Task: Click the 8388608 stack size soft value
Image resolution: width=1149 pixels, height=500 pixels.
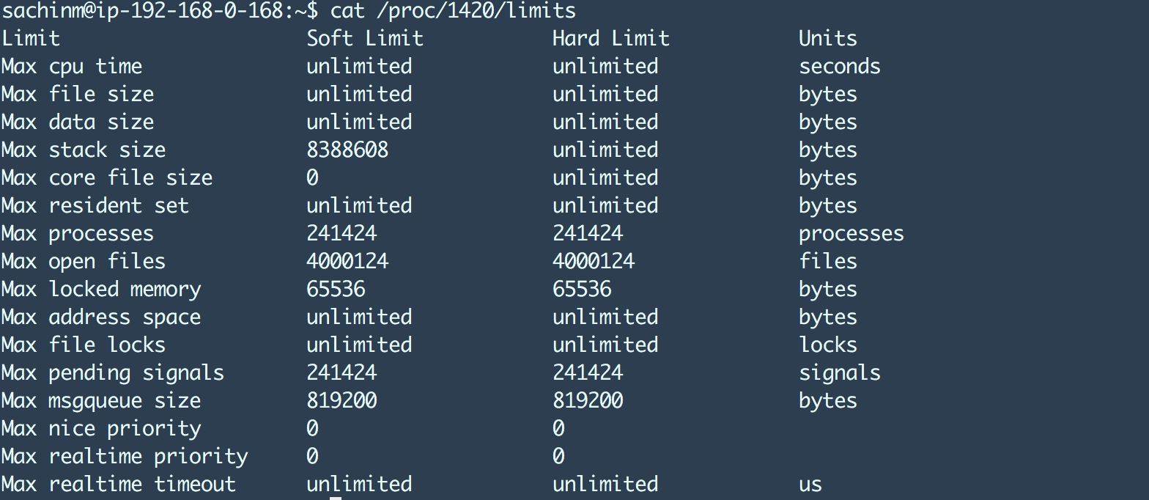Action: click(x=347, y=150)
